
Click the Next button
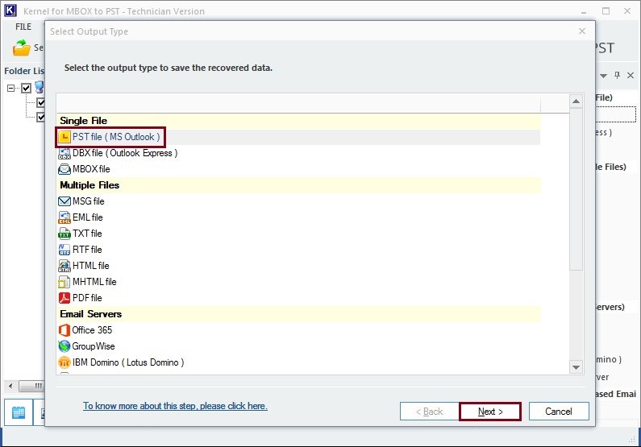click(x=490, y=412)
